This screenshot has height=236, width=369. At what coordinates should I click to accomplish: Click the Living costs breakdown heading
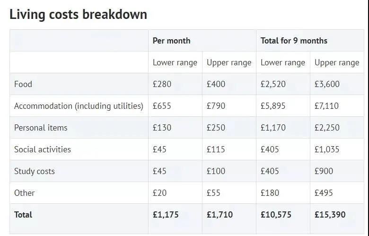pos(79,15)
